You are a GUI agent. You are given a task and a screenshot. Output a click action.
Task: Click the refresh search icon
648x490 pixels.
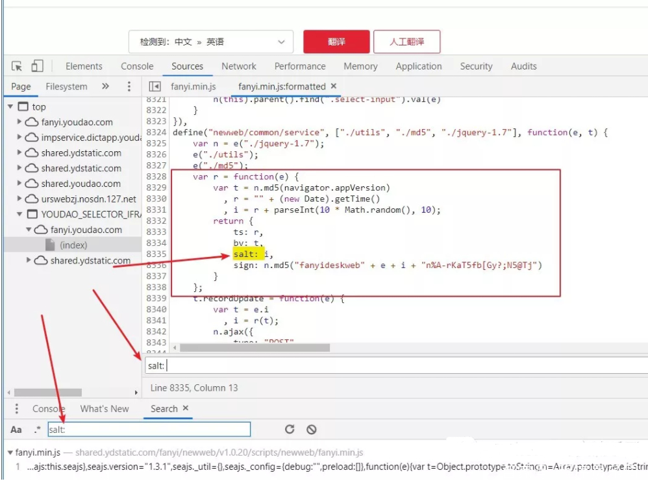pos(290,429)
